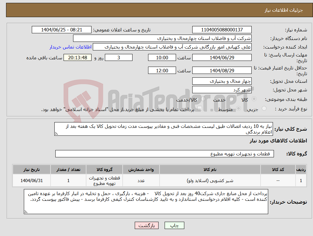This screenshot has height=236, width=313.
Task: Select the کالا radio button
Action: 254,99
